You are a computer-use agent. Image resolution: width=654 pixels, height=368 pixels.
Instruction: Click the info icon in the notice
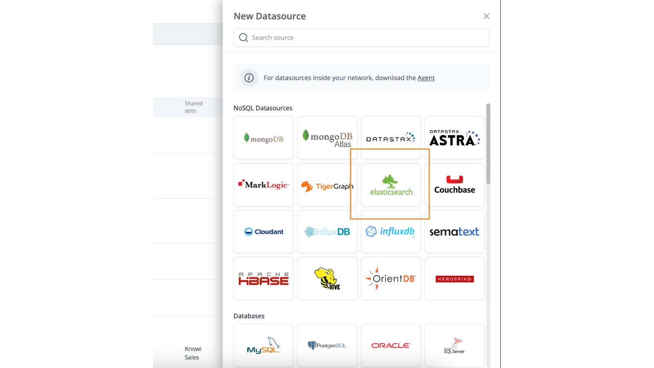click(x=249, y=78)
